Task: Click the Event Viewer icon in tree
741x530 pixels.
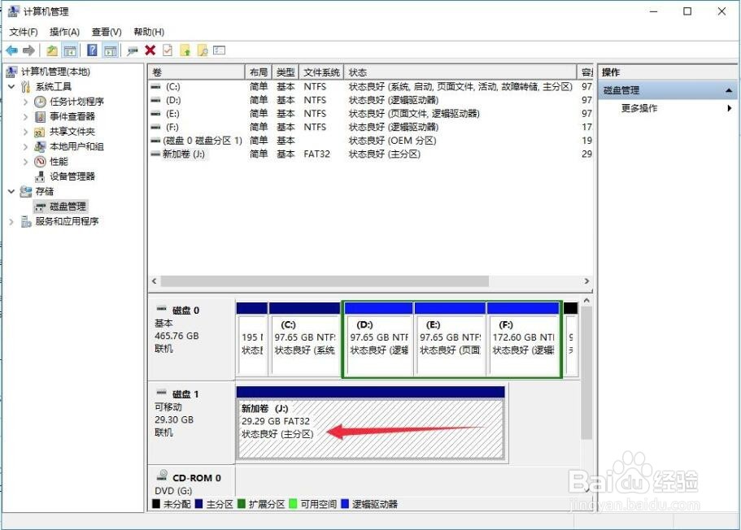Action: click(40, 117)
